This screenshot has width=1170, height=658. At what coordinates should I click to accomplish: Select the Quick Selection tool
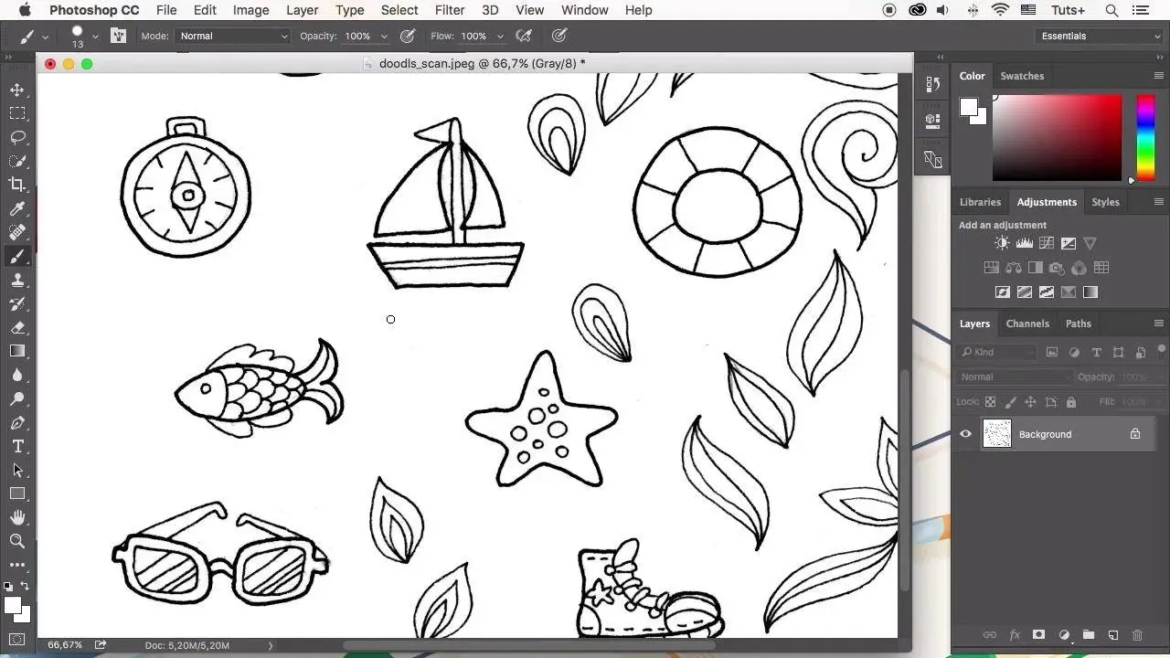click(x=17, y=161)
